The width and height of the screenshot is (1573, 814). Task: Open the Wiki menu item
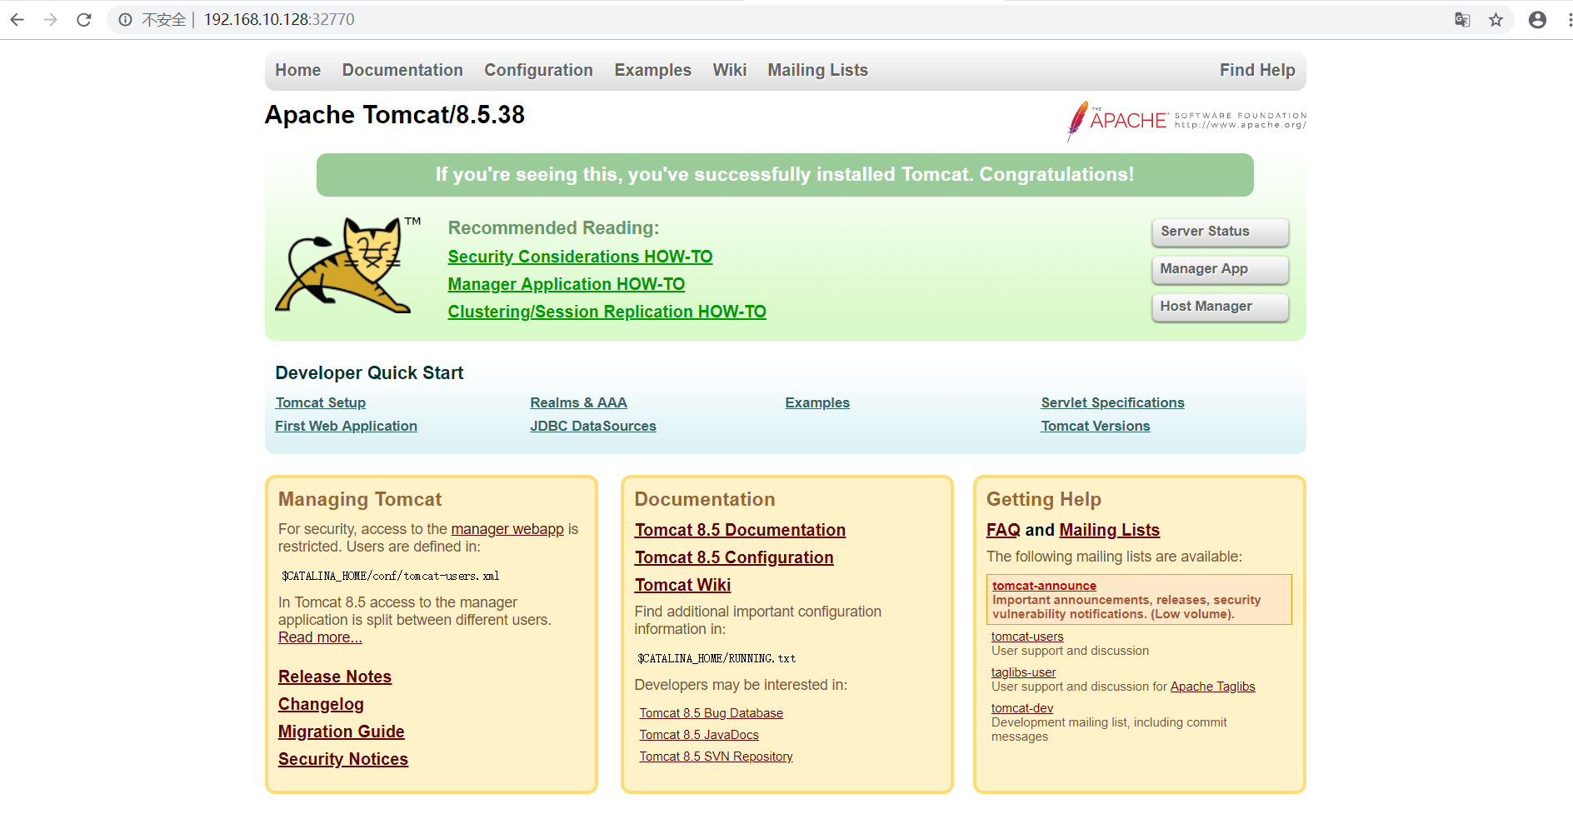tap(730, 70)
